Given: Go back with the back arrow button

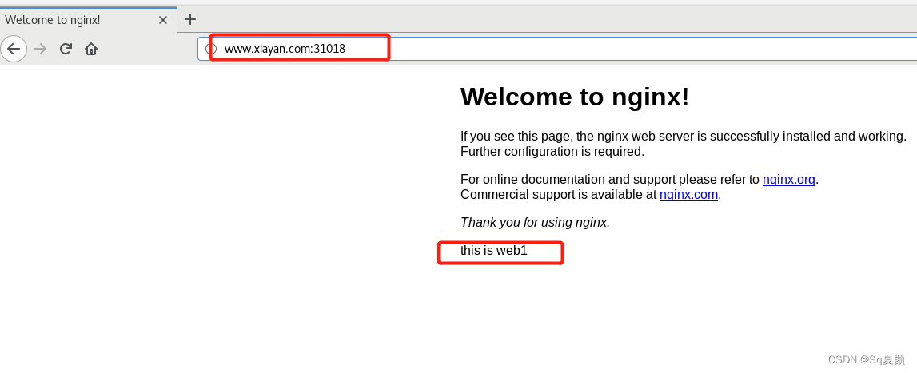Looking at the screenshot, I should (14, 49).
